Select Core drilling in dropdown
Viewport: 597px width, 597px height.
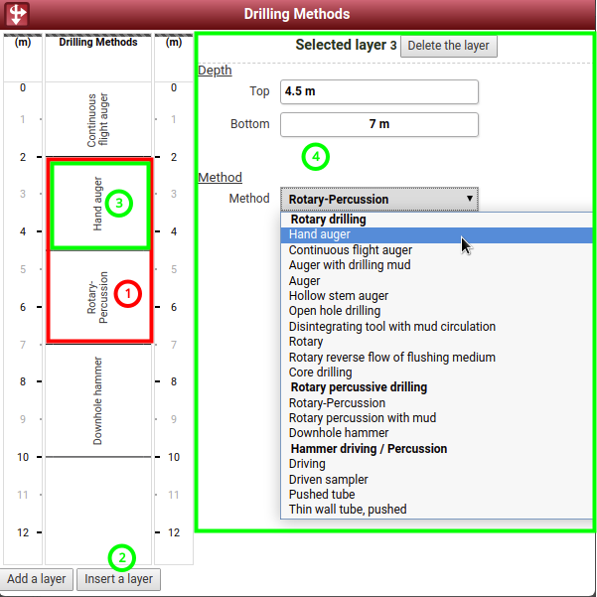323,373
